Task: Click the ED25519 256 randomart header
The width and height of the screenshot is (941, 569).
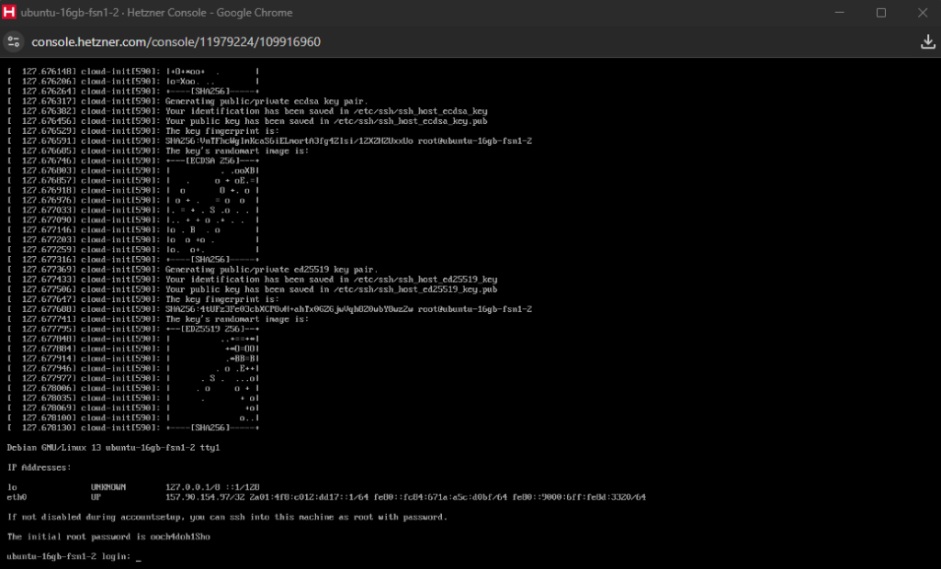Action: pyautogui.click(x=213, y=329)
